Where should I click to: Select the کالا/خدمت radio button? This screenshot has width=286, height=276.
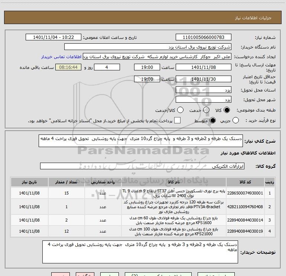click(180, 110)
